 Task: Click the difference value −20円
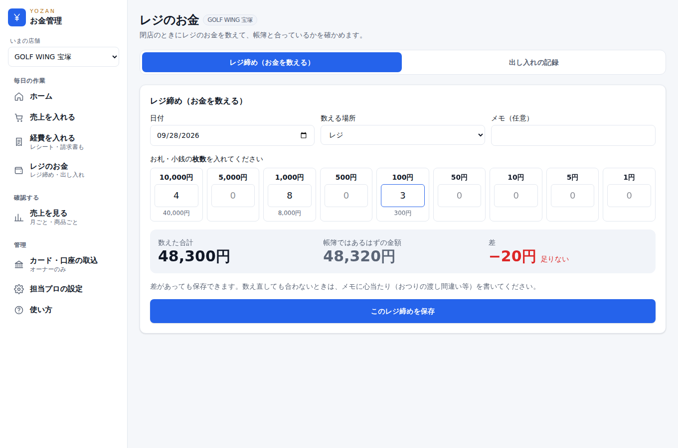coord(512,256)
